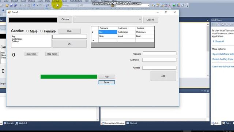Switch to the Locals tab
This screenshot has width=234, height=132.
coord(9,123)
